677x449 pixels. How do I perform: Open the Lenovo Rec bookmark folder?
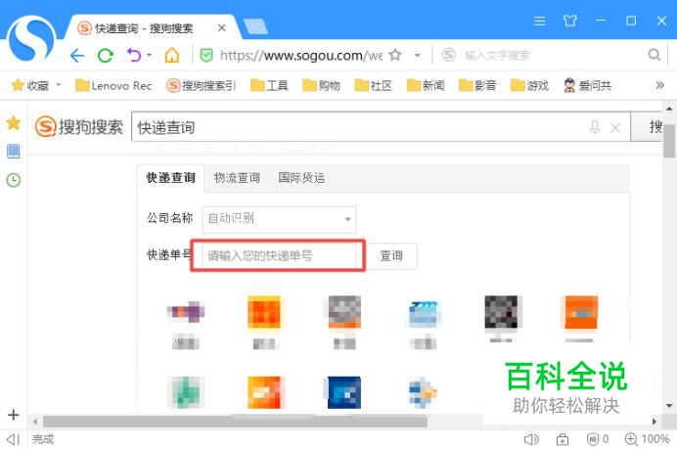(x=113, y=85)
